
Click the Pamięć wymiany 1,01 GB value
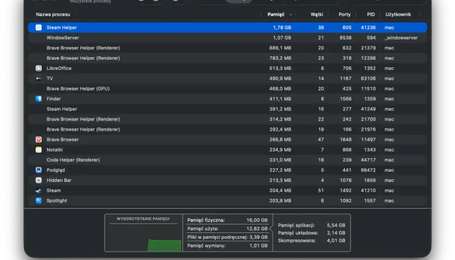coord(258,245)
